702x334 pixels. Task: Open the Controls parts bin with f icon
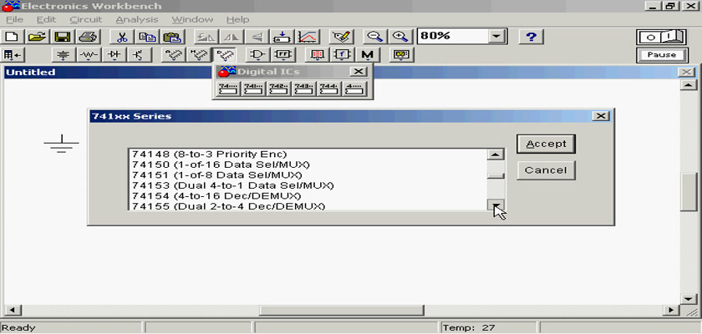pyautogui.click(x=343, y=55)
